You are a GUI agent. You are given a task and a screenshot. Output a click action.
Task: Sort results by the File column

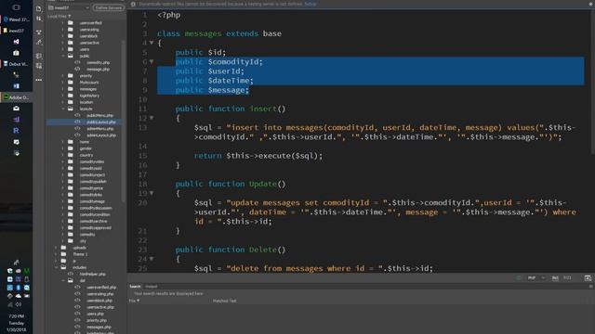coord(134,301)
